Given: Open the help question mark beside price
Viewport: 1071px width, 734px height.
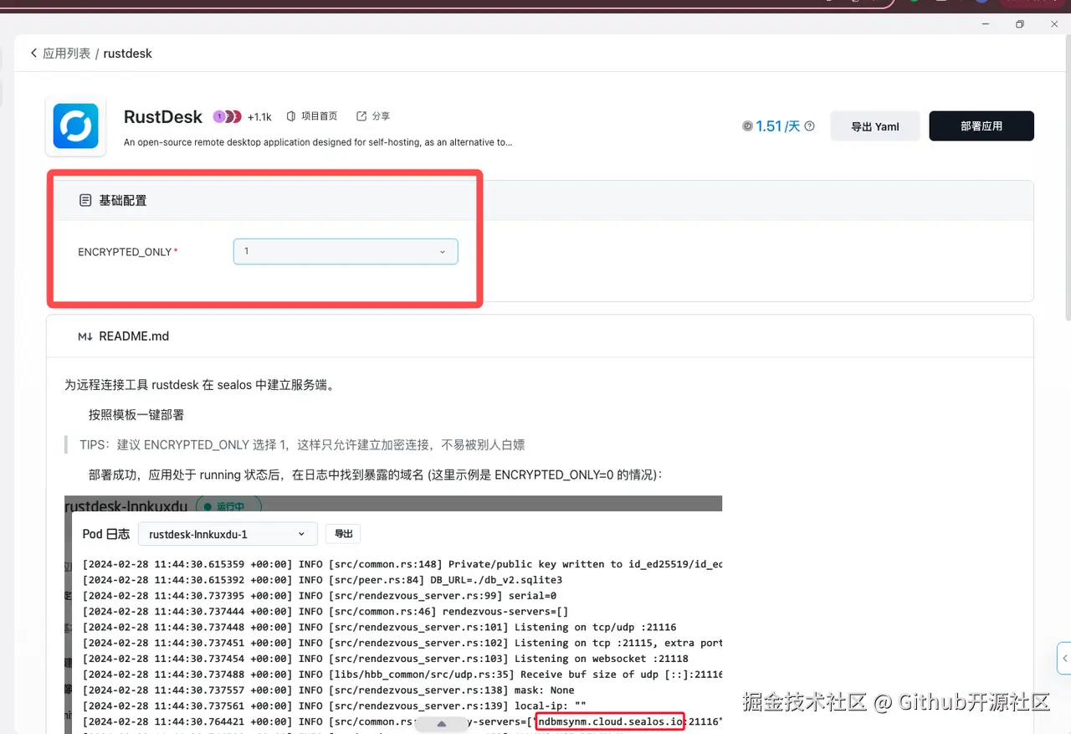Looking at the screenshot, I should [809, 126].
